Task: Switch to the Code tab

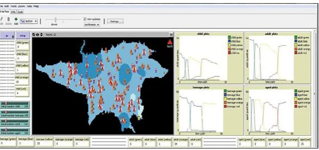Action: coord(20,12)
